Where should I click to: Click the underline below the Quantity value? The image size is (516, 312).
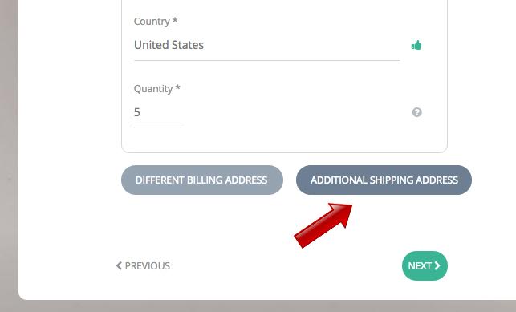pos(158,128)
